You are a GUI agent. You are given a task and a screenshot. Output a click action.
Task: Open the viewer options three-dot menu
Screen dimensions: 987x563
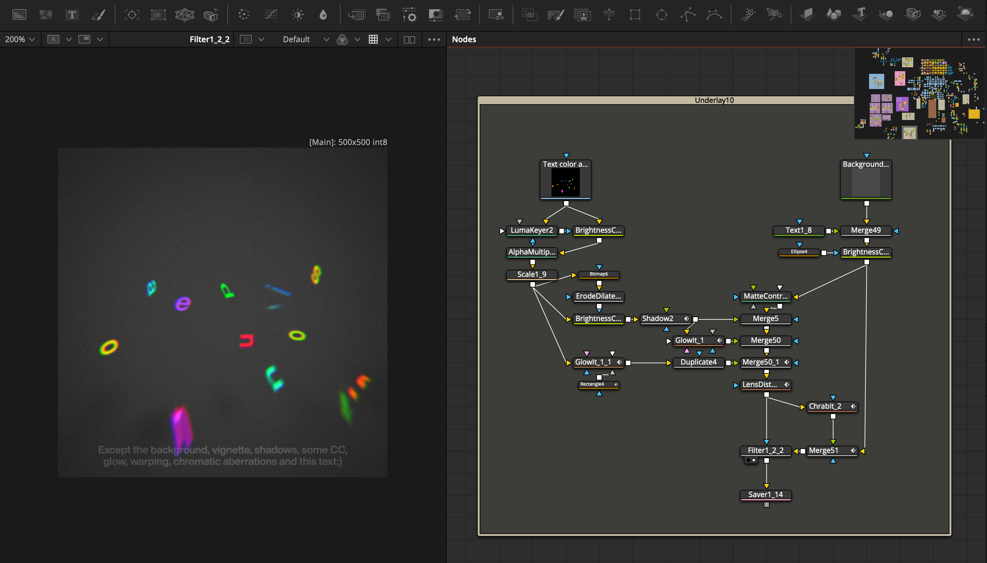click(x=434, y=40)
